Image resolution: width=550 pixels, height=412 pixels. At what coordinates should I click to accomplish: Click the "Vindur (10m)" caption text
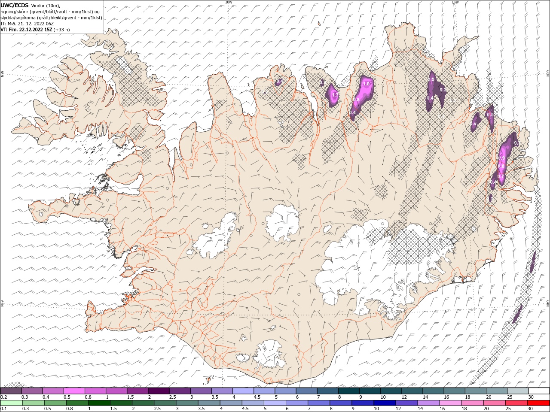pyautogui.click(x=46, y=5)
